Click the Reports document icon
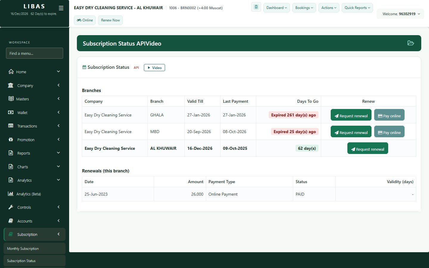The image size is (429, 268). [11, 153]
